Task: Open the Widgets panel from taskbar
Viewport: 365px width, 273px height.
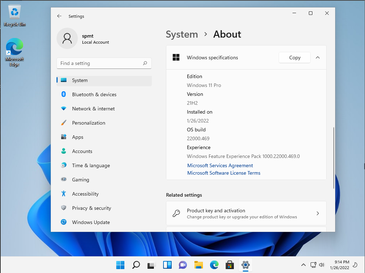Action: pos(167,265)
